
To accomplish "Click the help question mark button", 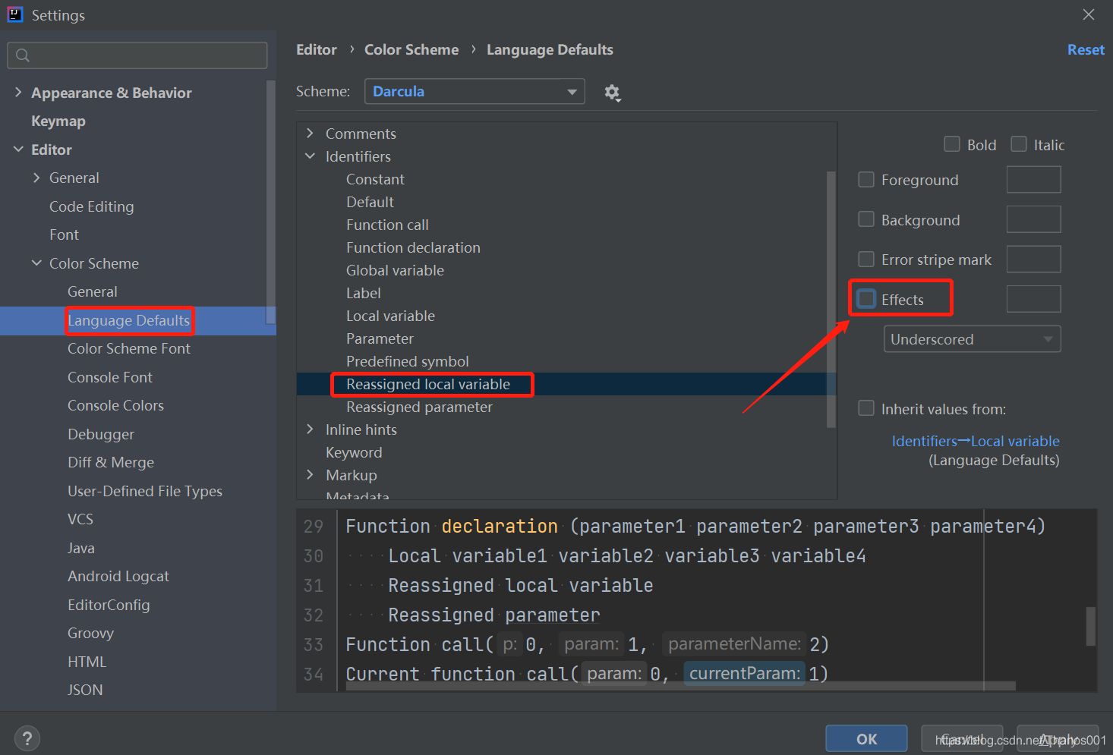I will pyautogui.click(x=27, y=738).
